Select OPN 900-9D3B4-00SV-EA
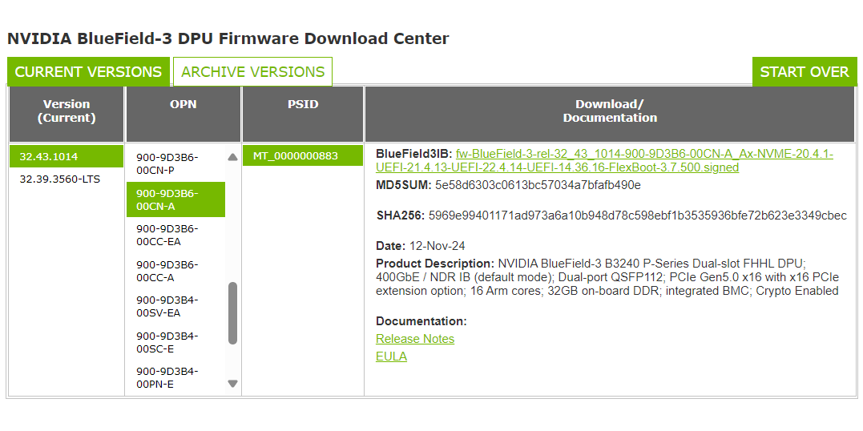Screen dimensions: 863x431 pos(176,307)
